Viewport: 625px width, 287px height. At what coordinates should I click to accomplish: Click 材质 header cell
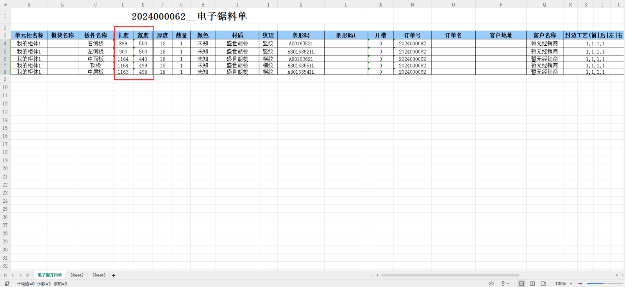click(x=237, y=35)
